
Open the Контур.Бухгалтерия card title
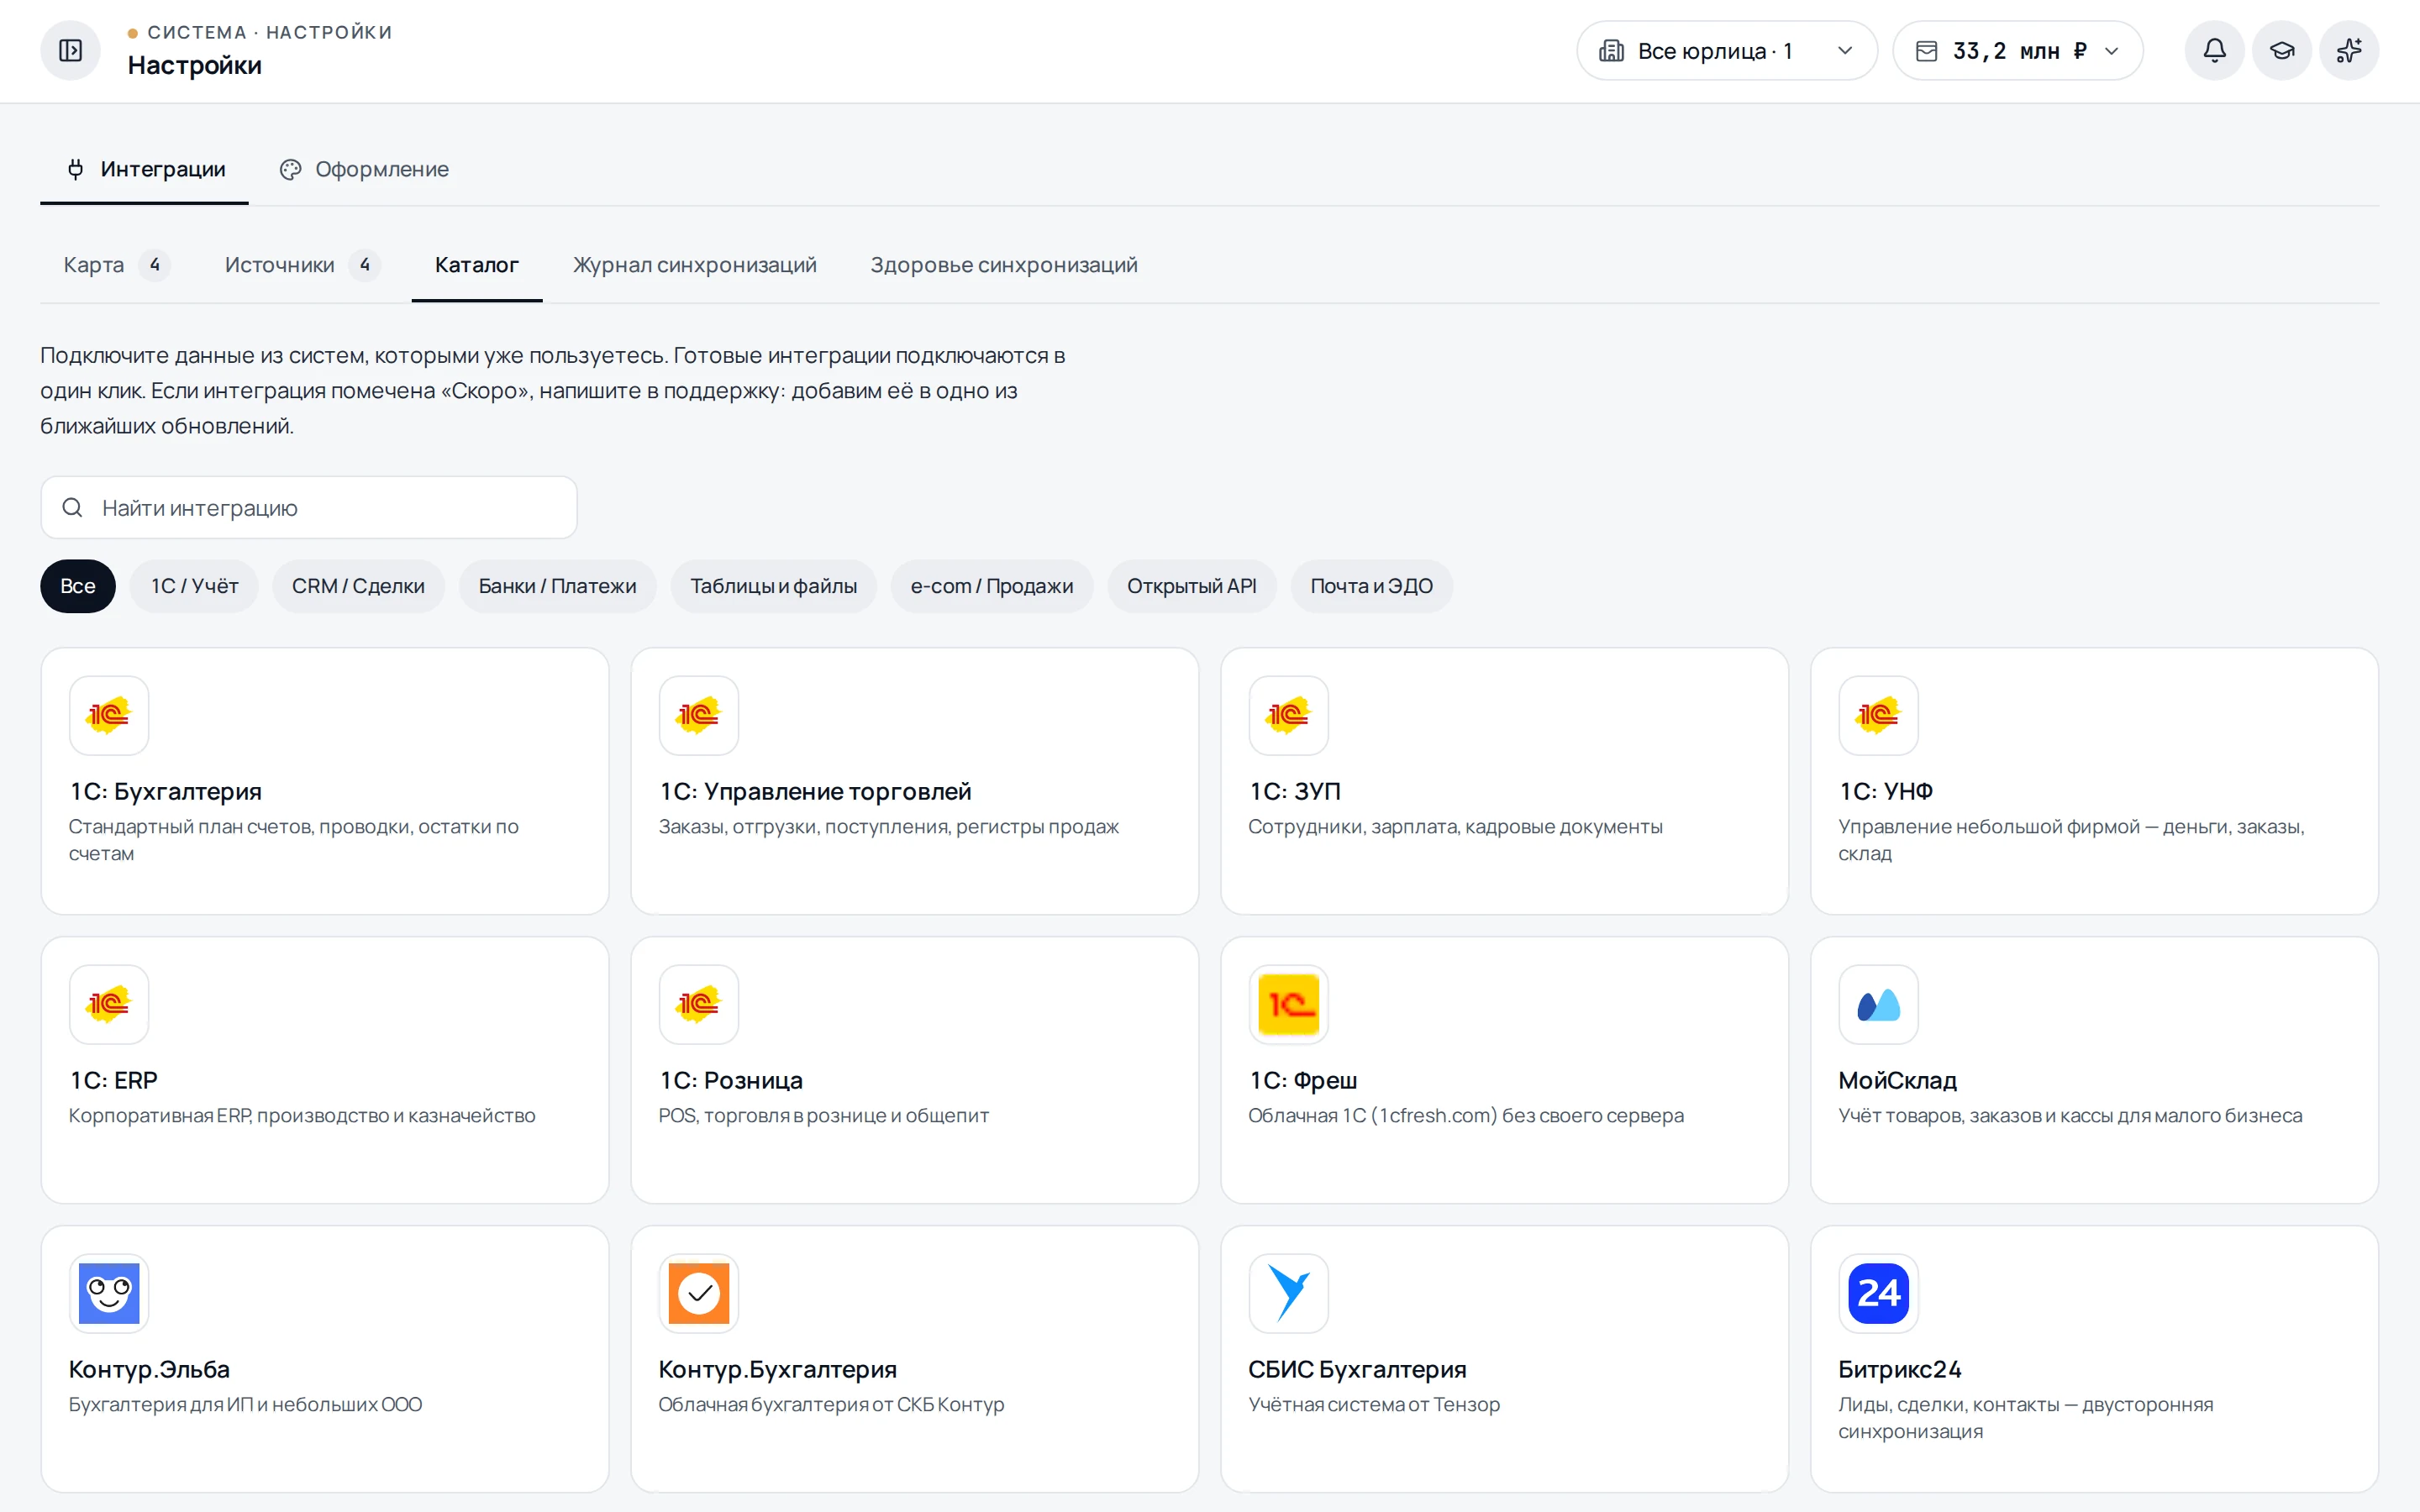tap(777, 1370)
